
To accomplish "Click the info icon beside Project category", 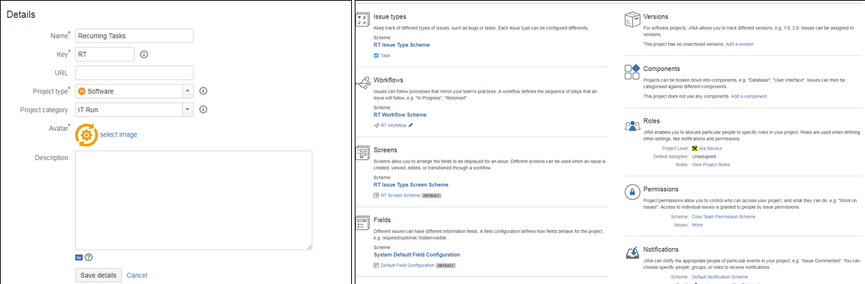I will (x=203, y=110).
